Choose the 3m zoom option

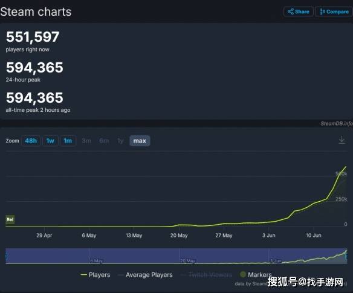(86, 141)
